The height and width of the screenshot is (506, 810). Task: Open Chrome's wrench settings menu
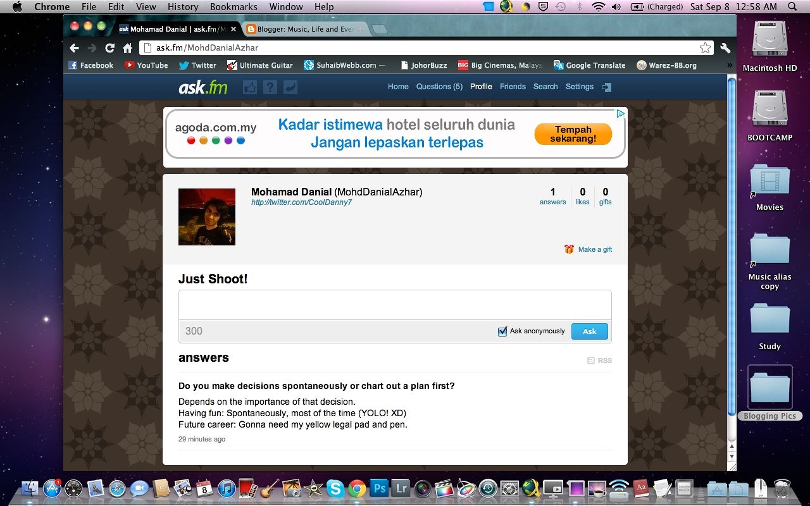click(725, 48)
